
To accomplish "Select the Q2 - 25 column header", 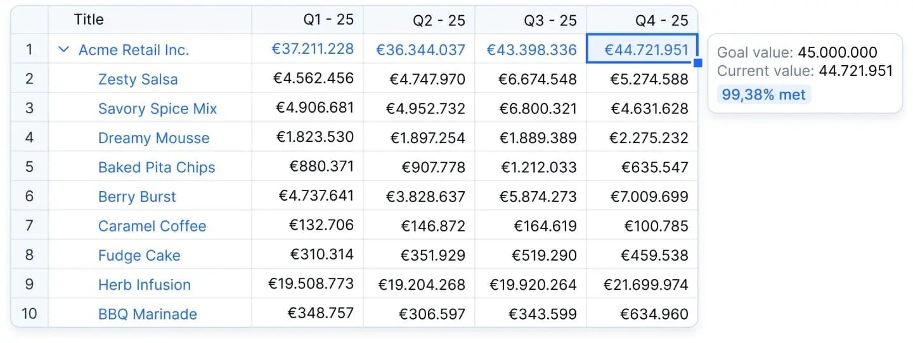I will click(x=439, y=20).
